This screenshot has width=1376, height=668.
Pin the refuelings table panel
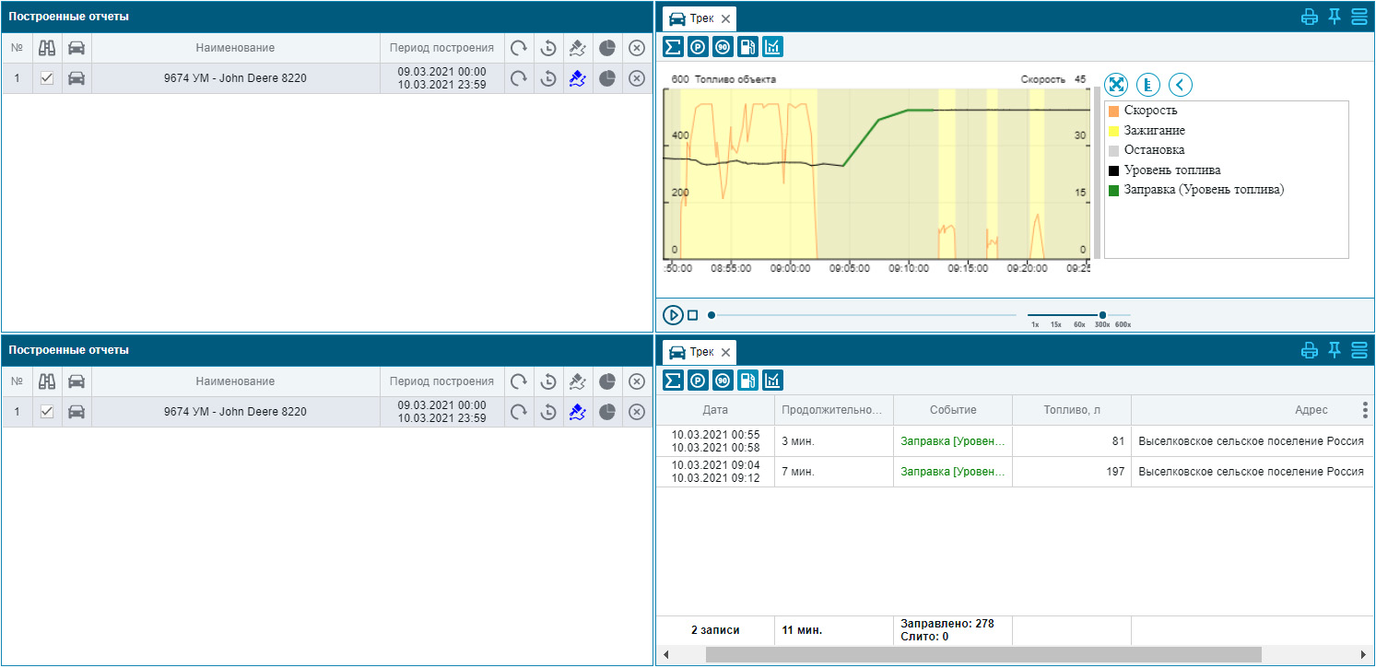[x=1334, y=350]
